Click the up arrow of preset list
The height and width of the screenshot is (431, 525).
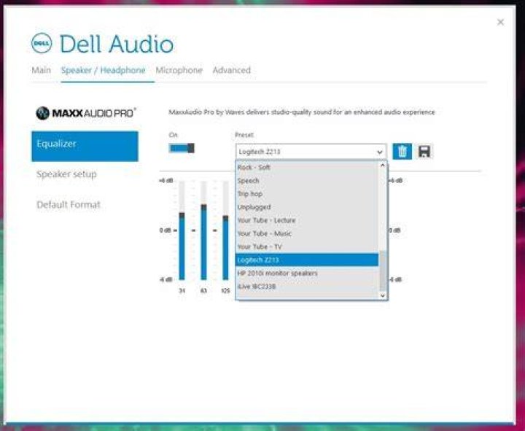coord(383,166)
